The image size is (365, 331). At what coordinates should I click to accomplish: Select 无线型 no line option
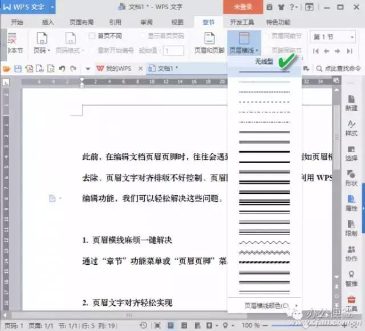264,62
